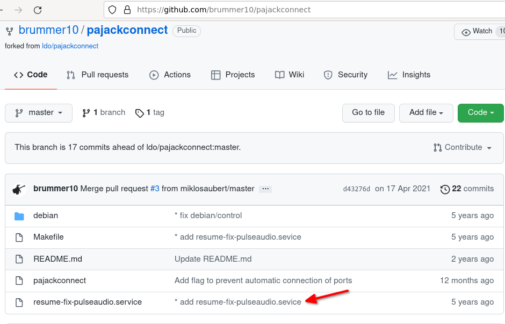Open the resume-fix-pulseaudio.service row's commit message

click(238, 302)
